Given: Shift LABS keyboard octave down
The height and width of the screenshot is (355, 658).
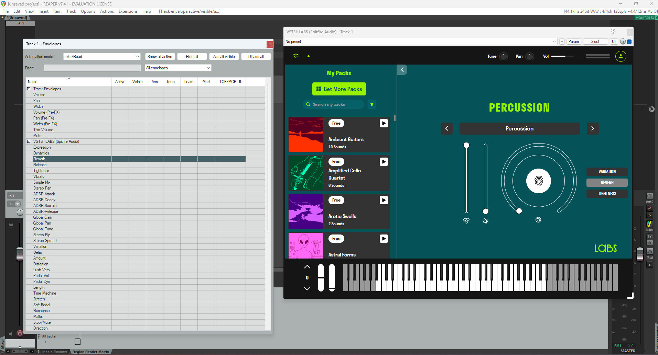Looking at the screenshot, I should tap(307, 289).
